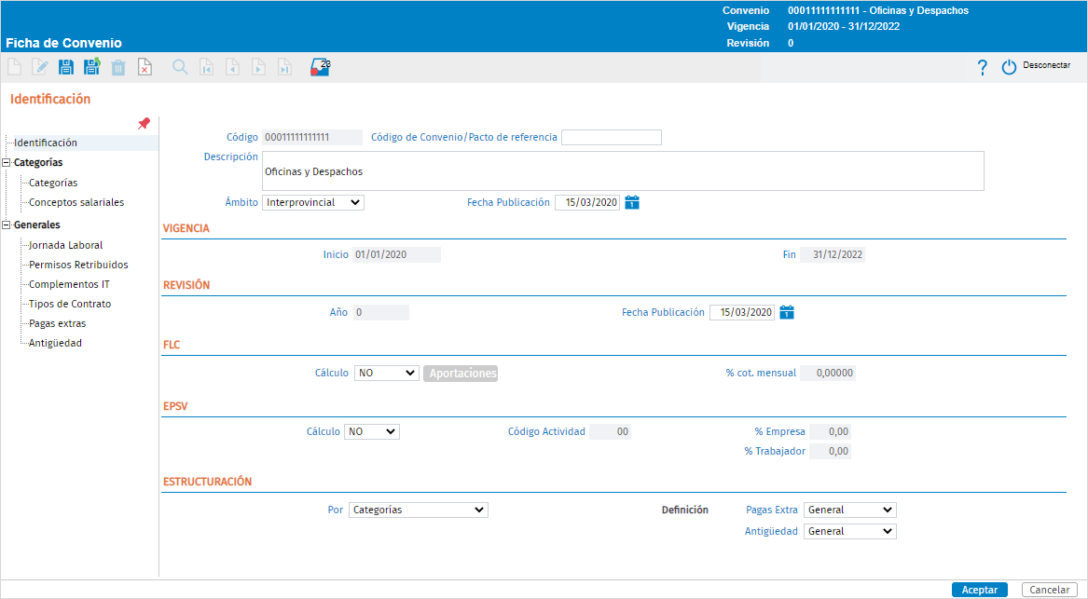Click the Desconectar link text

(x=1046, y=65)
